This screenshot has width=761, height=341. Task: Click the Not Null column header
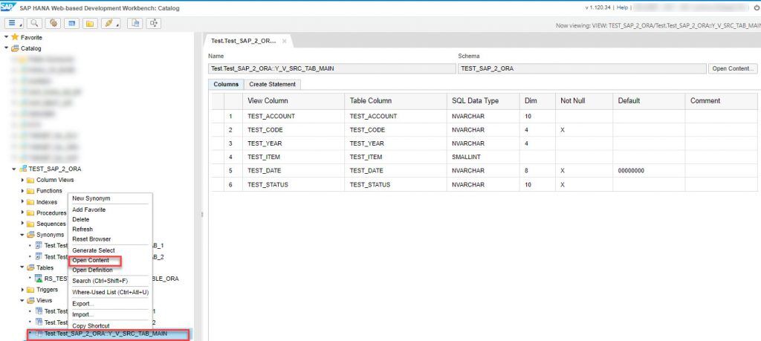pyautogui.click(x=584, y=101)
